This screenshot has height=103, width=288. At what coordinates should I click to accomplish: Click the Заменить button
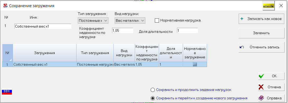click(x=261, y=33)
